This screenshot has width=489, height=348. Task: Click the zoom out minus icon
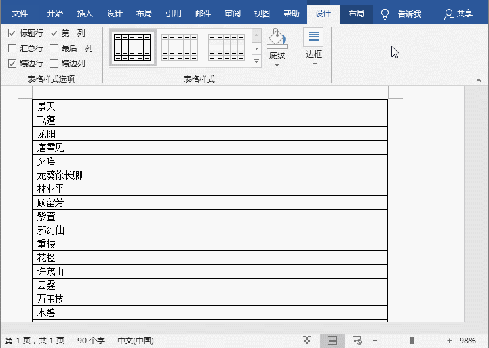[374, 341]
